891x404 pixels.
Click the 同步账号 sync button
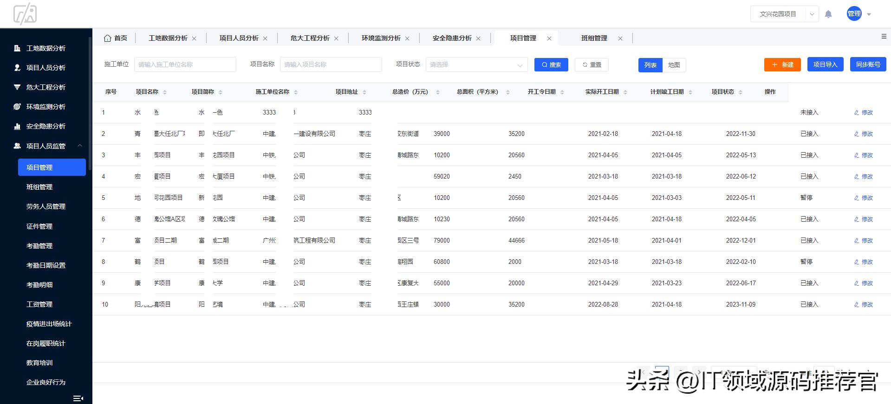tap(868, 64)
